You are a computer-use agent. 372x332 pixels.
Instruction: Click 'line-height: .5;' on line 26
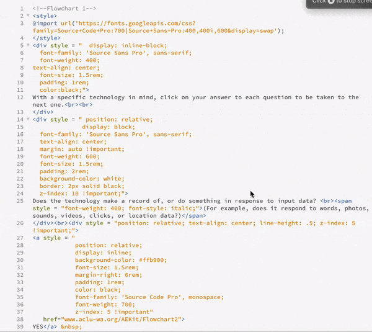(x=288, y=223)
